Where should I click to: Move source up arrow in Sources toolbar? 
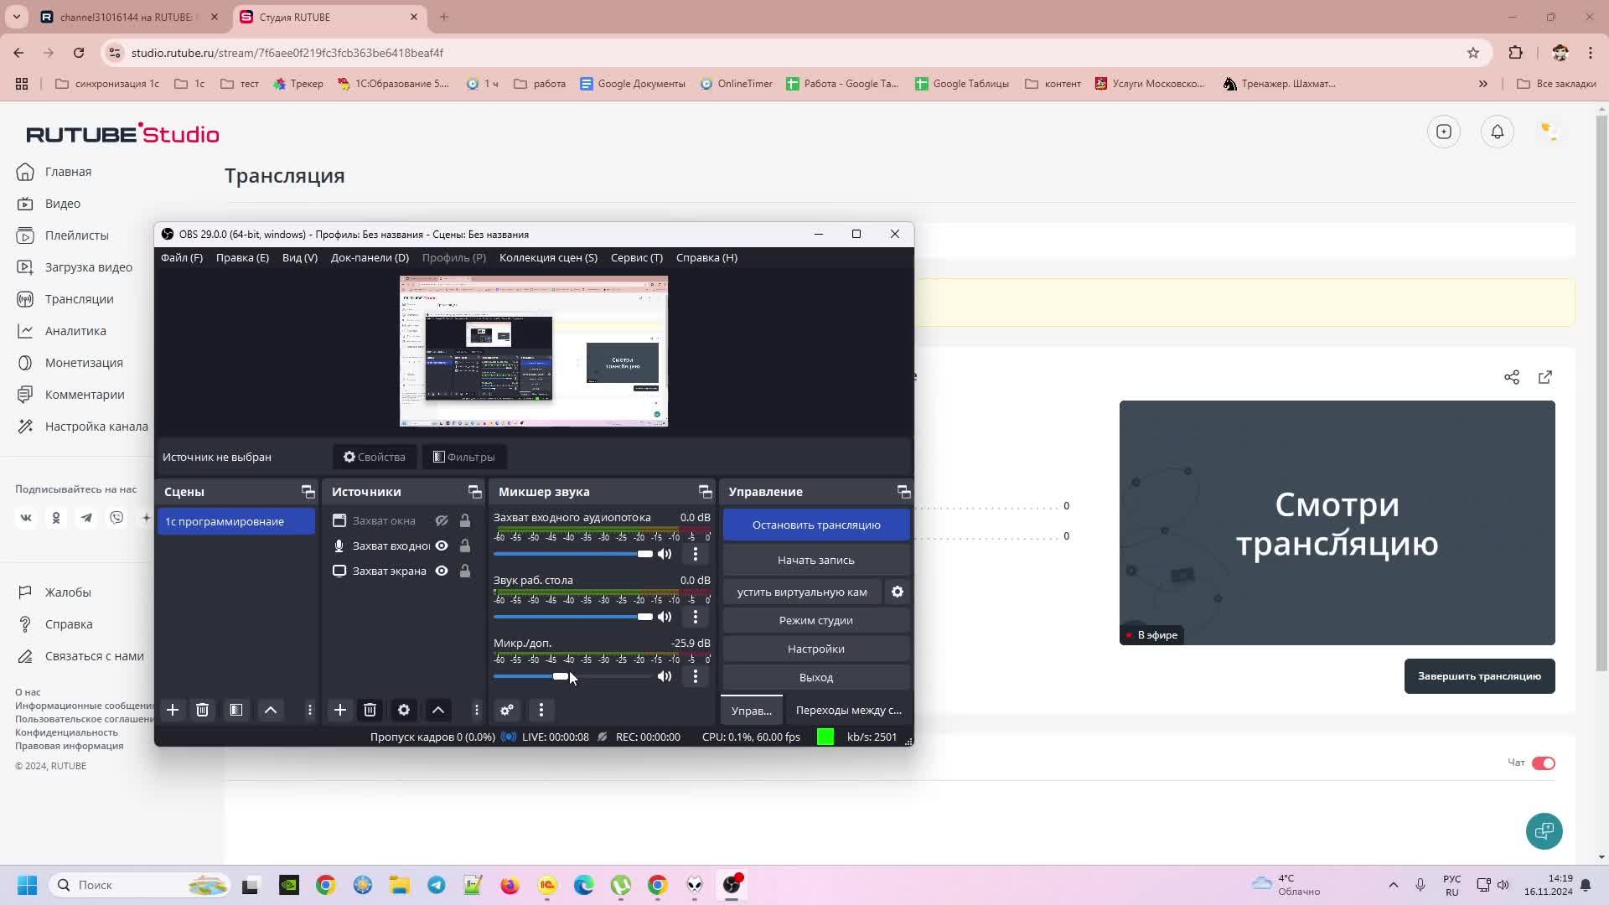(x=438, y=710)
